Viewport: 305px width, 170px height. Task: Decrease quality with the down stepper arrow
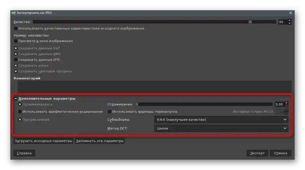(x=290, y=23)
